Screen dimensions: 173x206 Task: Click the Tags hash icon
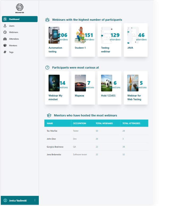(x=5, y=52)
